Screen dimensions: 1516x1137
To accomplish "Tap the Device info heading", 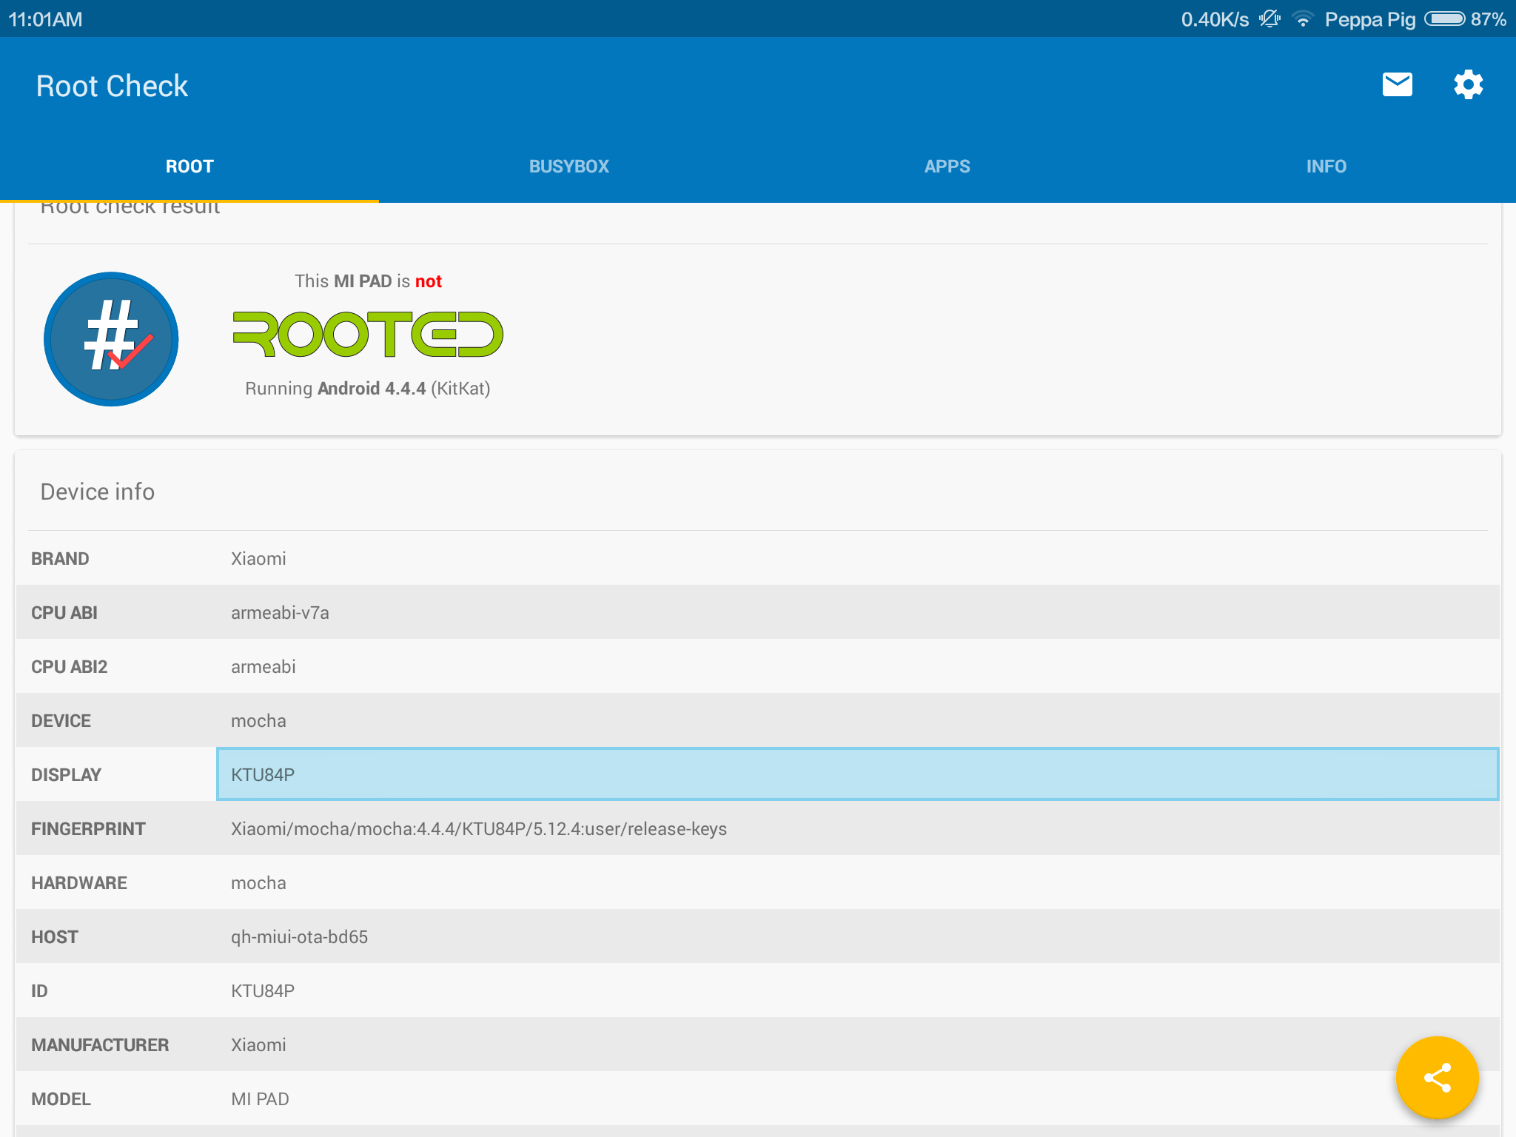I will coord(98,492).
